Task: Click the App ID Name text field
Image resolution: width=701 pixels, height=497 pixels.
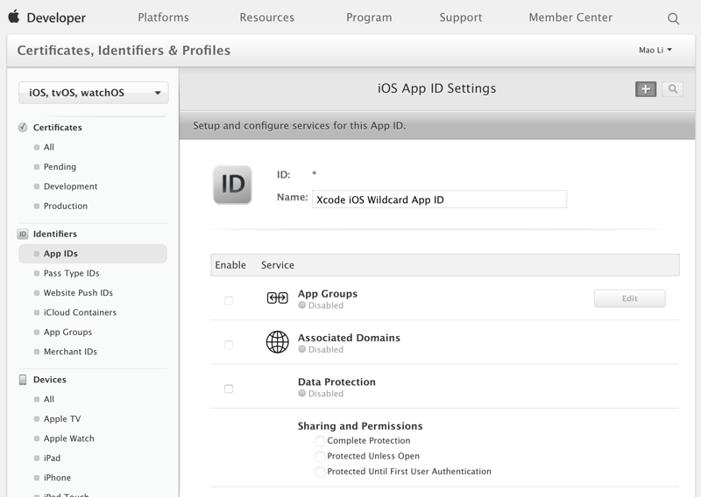Action: (439, 199)
